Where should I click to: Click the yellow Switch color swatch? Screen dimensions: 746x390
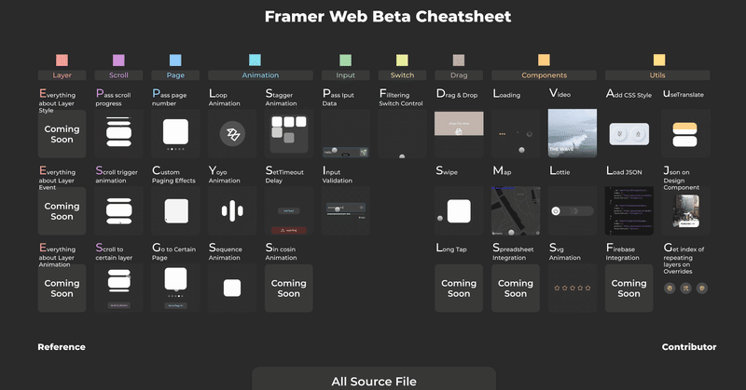402,61
